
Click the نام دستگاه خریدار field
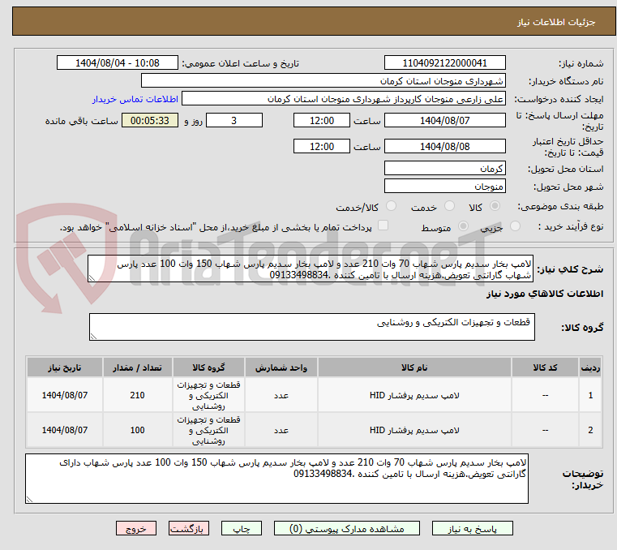click(x=323, y=80)
